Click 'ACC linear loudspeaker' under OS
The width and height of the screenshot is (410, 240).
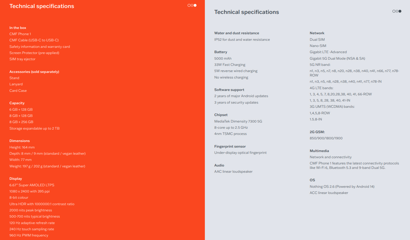coord(329,193)
